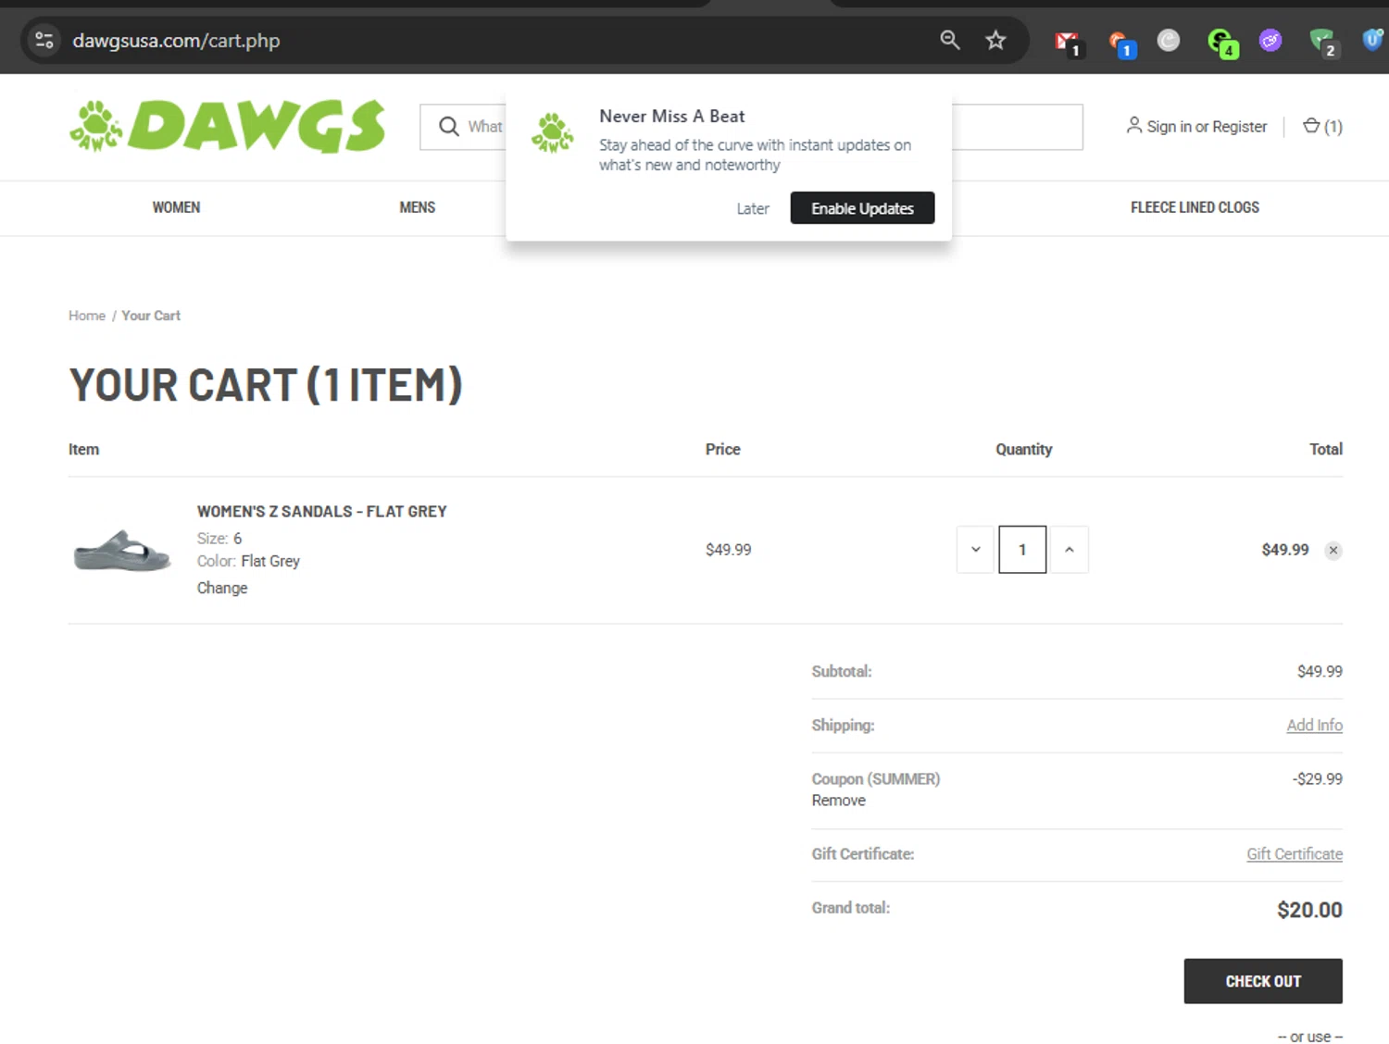Click the Color: Flat Grey text
The height and width of the screenshot is (1044, 1389).
[248, 561]
